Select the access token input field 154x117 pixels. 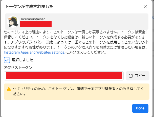(64, 76)
